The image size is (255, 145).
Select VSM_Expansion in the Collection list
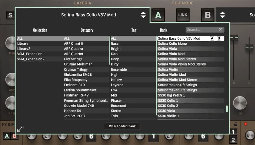coord(30,54)
